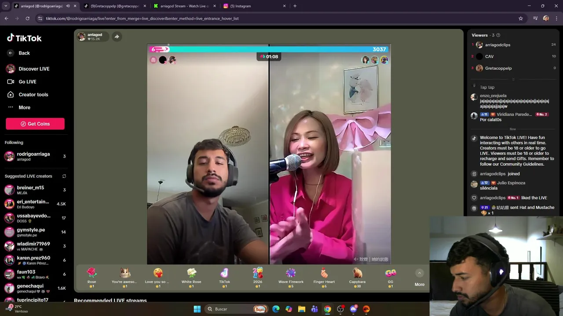
Task: Select Go LIVE in sidebar
Action: coord(22,82)
